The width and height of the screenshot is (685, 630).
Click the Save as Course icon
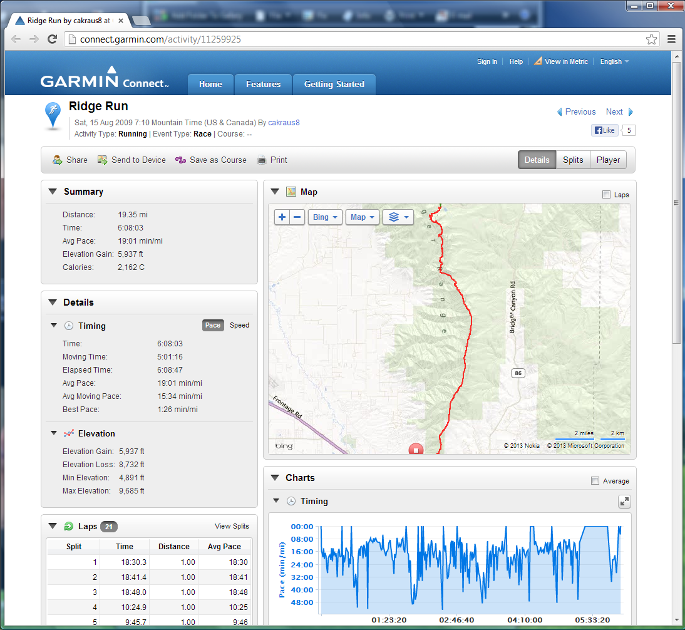pos(180,160)
